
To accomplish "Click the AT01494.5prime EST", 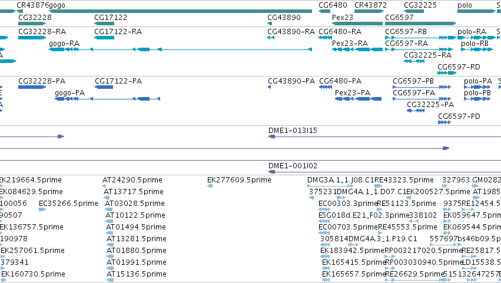I will [x=110, y=234].
